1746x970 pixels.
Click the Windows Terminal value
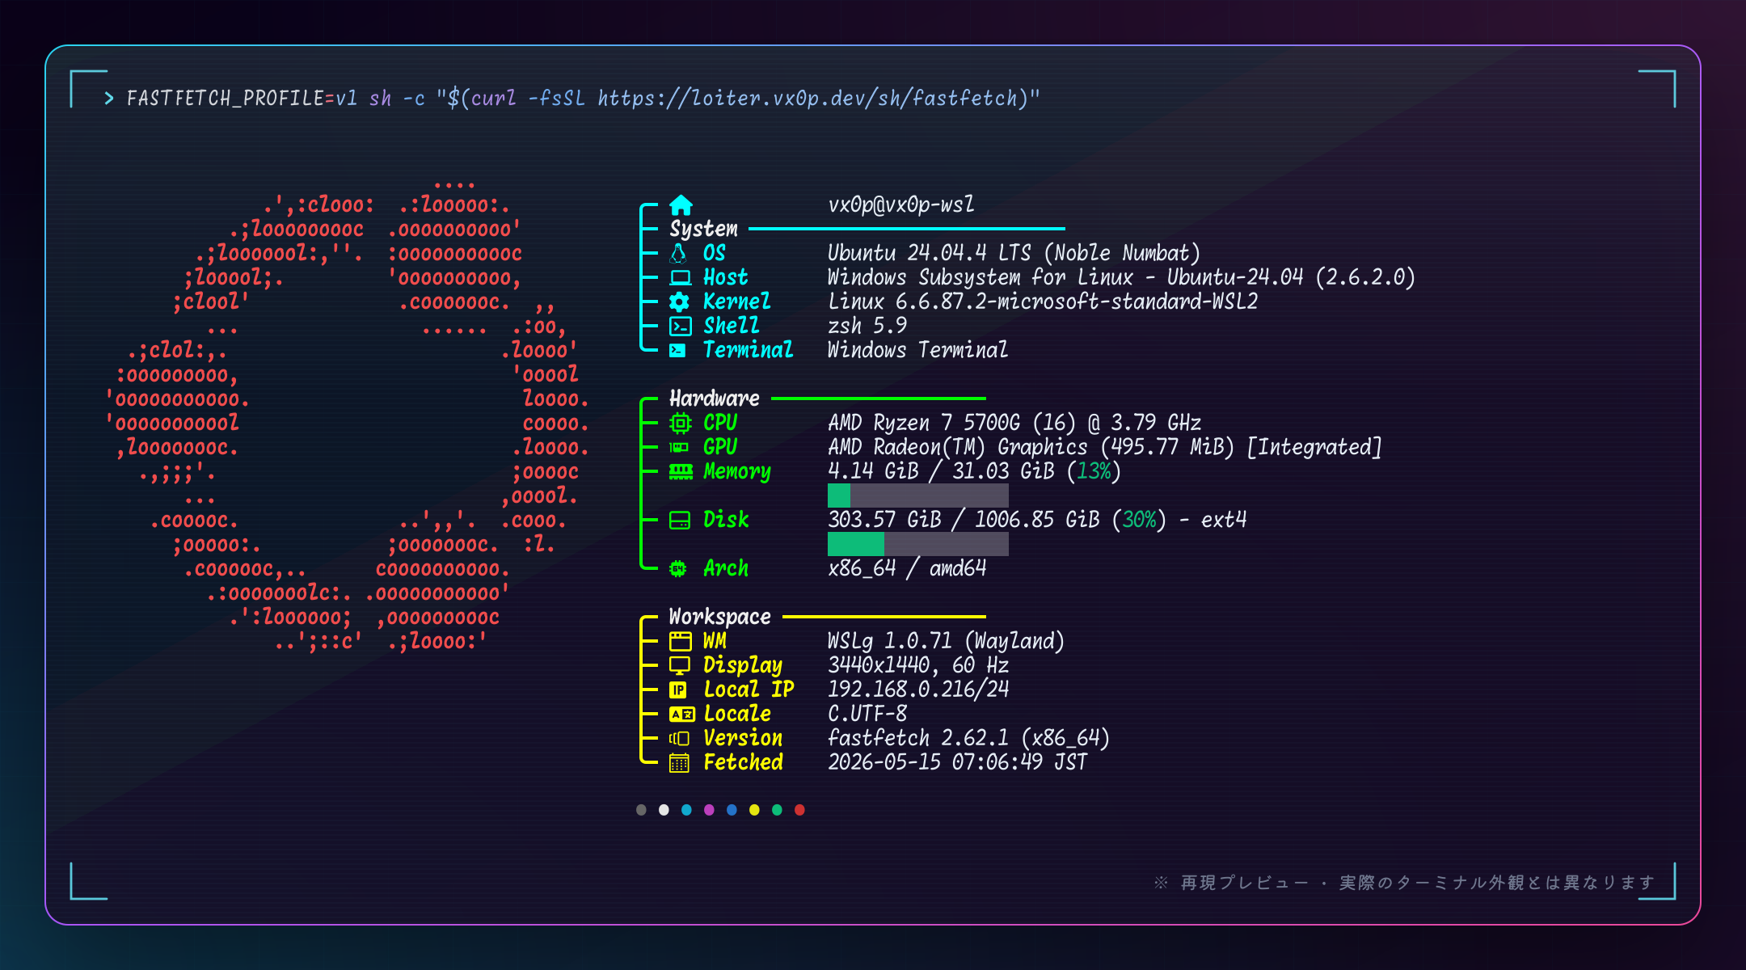coord(917,350)
